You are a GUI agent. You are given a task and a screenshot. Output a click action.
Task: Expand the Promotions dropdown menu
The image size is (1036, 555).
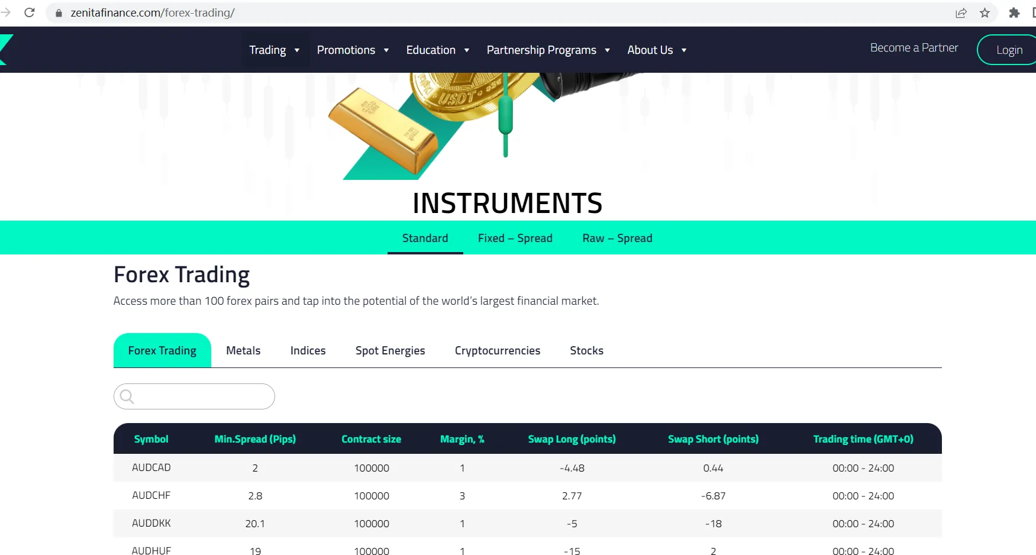[353, 50]
